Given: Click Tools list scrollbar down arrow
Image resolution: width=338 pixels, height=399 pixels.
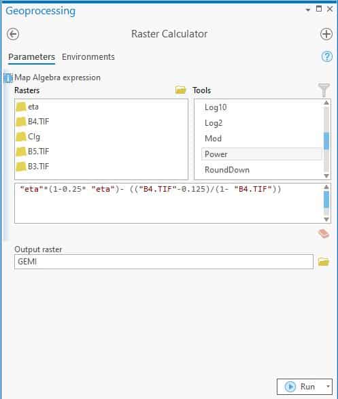Looking at the screenshot, I should pos(326,176).
